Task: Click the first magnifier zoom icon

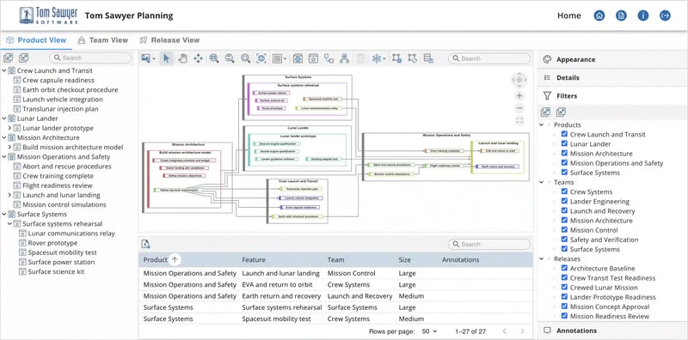Action: 214,58
